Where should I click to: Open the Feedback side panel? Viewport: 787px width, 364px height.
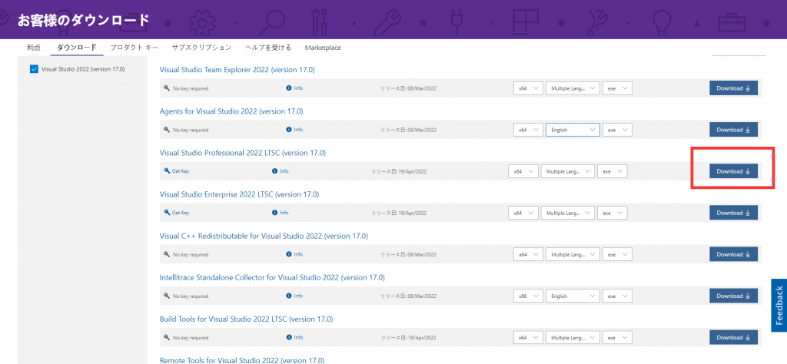779,305
